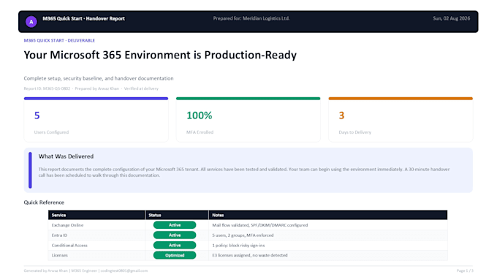Screen dimensions: 497x280
Task: Click the '1 policy: block risky sign-ins' note
Action: click(x=238, y=246)
